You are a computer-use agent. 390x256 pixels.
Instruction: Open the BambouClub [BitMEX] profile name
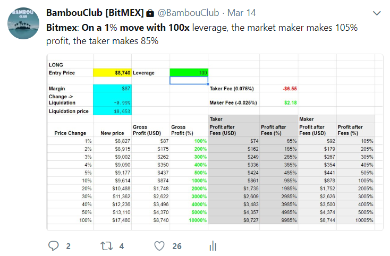tap(95, 13)
